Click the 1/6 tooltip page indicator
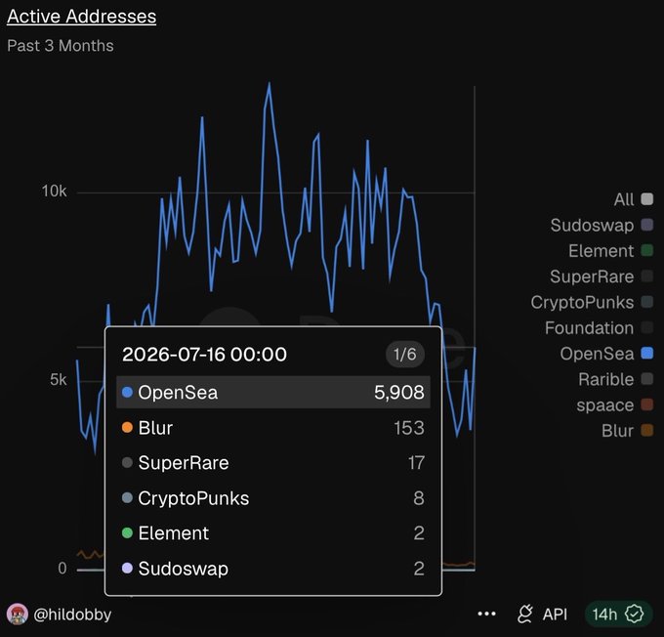The image size is (664, 637). pyautogui.click(x=405, y=355)
